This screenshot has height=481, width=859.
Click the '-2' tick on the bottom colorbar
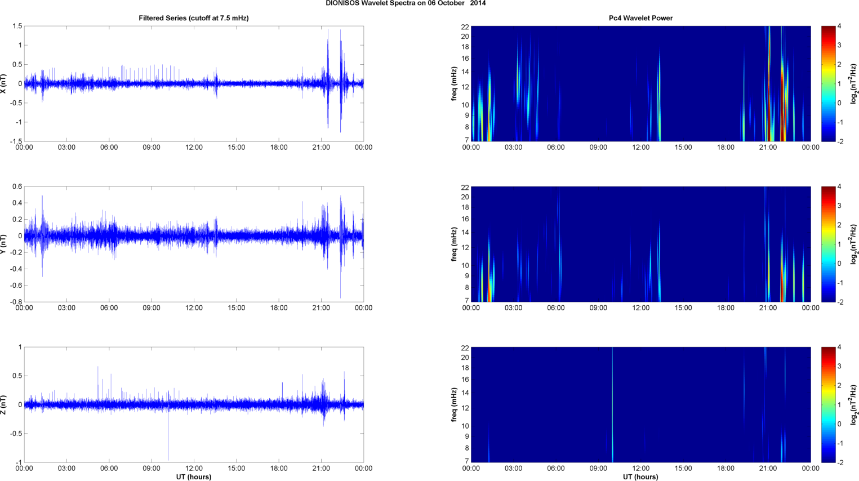[x=840, y=462]
